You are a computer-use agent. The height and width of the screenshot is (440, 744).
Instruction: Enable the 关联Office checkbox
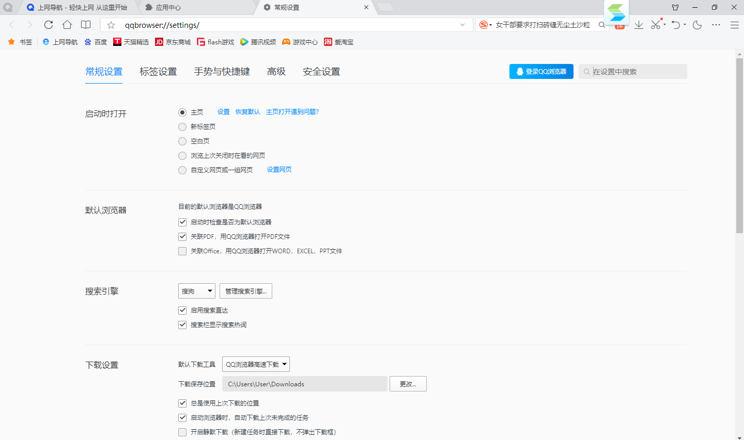182,251
